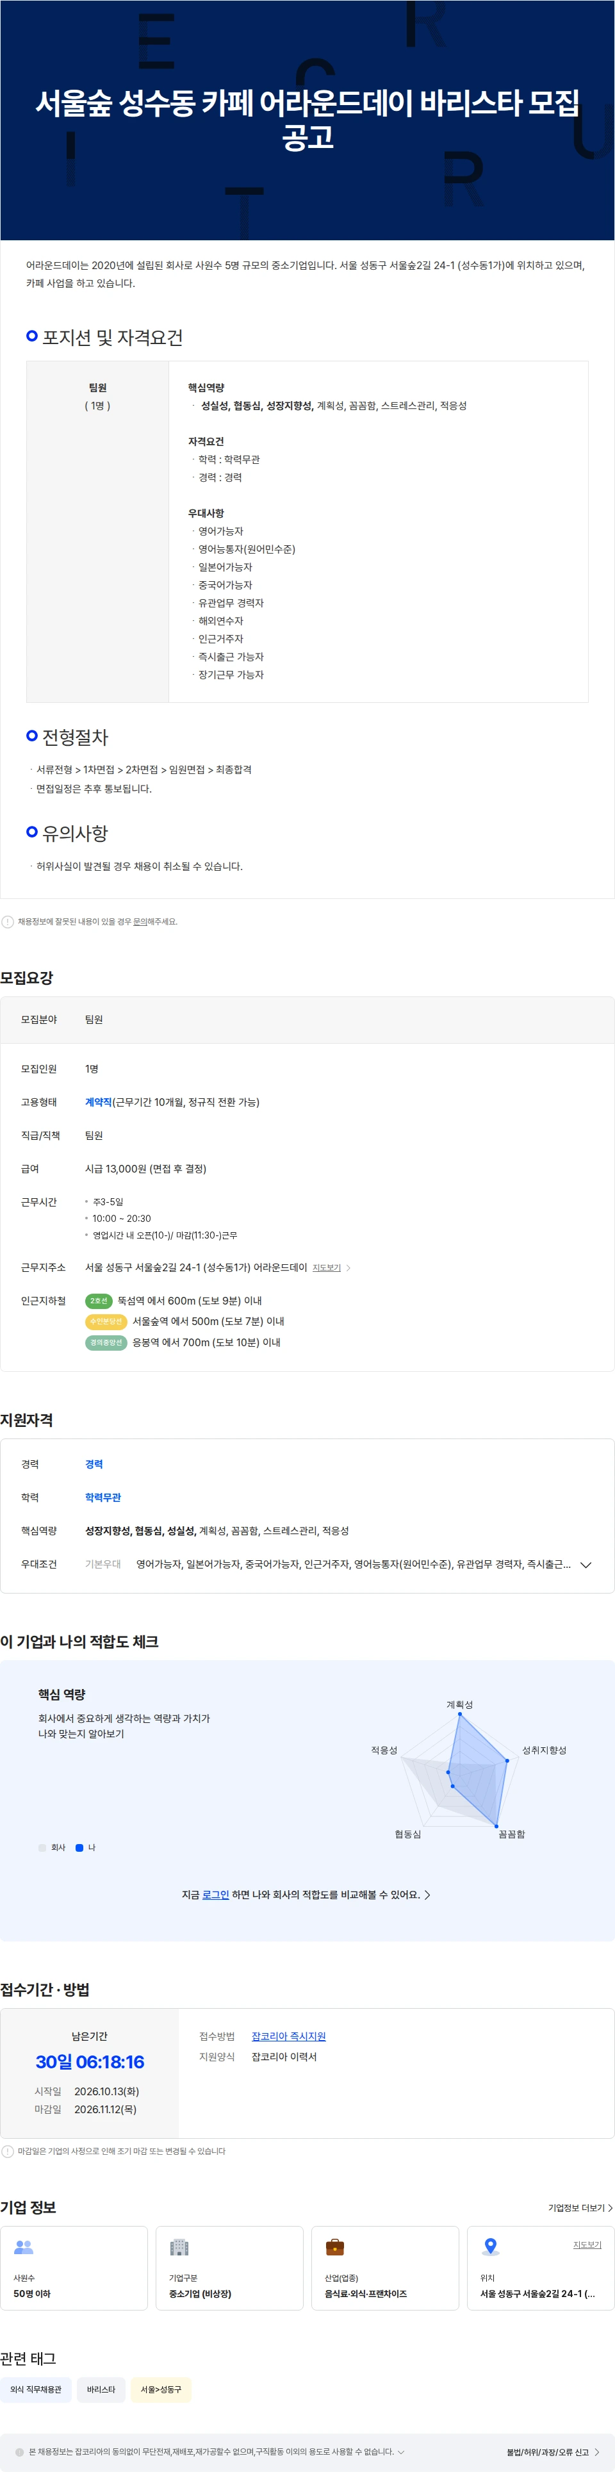Click 주3~5일 under 근무시간
The width and height of the screenshot is (615, 2472).
coord(108,1201)
